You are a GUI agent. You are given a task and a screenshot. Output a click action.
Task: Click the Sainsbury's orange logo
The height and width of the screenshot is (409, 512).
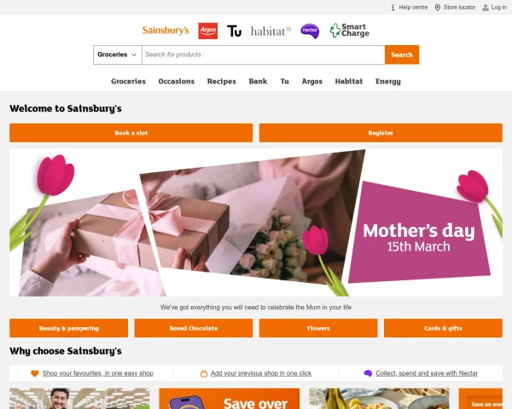coord(166,31)
